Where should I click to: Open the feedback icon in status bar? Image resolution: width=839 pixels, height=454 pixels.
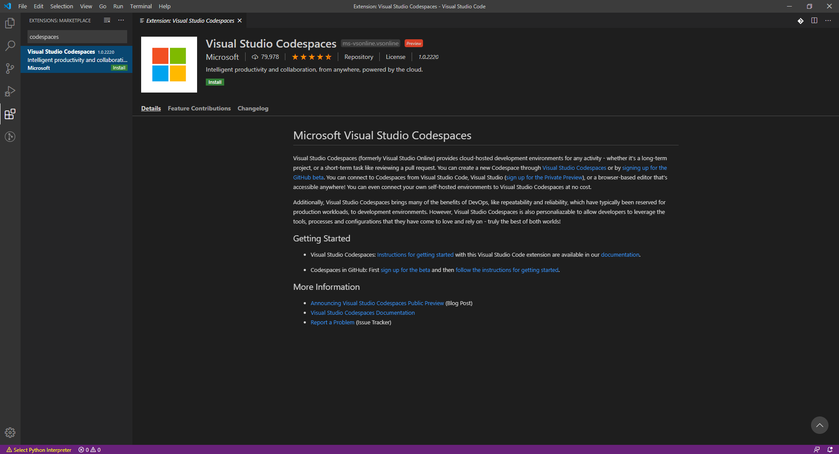pyautogui.click(x=817, y=450)
